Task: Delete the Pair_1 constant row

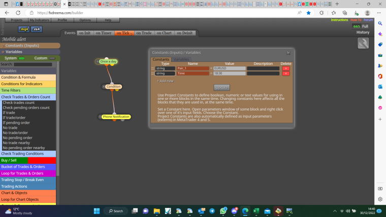Action: pos(286,68)
